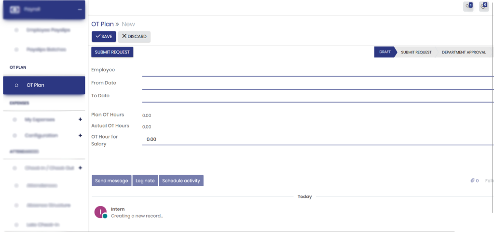The width and height of the screenshot is (494, 232).
Task: Open the activities clock icon with badge 0
Action: click(x=484, y=6)
